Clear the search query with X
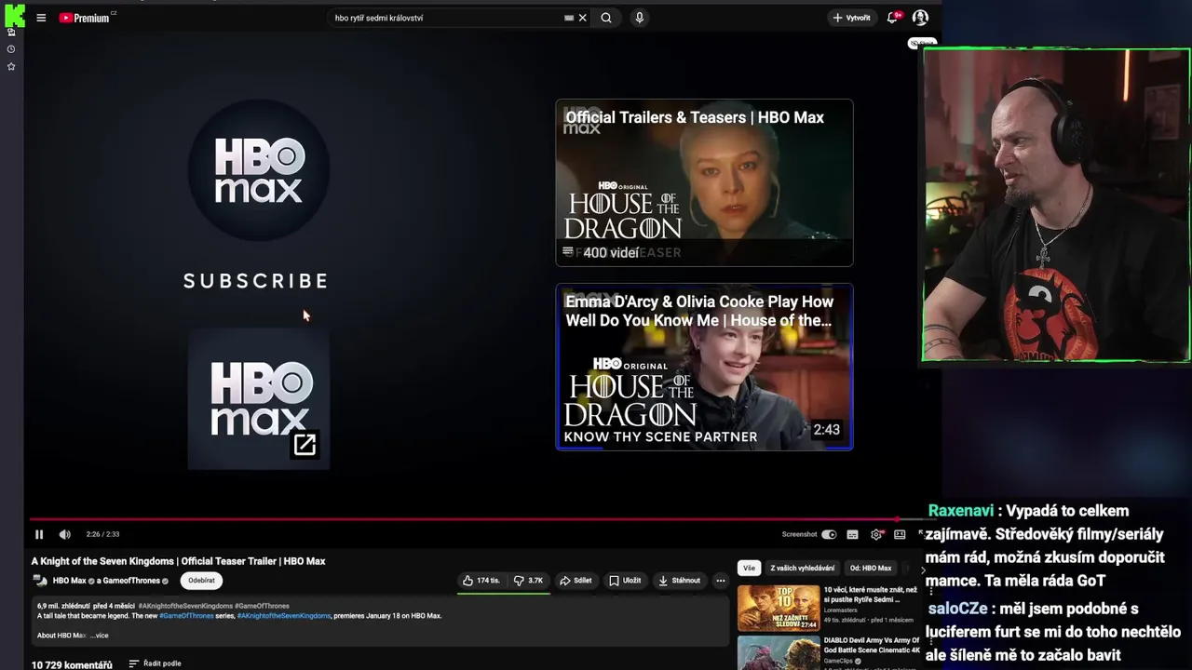Screen dimensions: 1192x670 click(583, 18)
